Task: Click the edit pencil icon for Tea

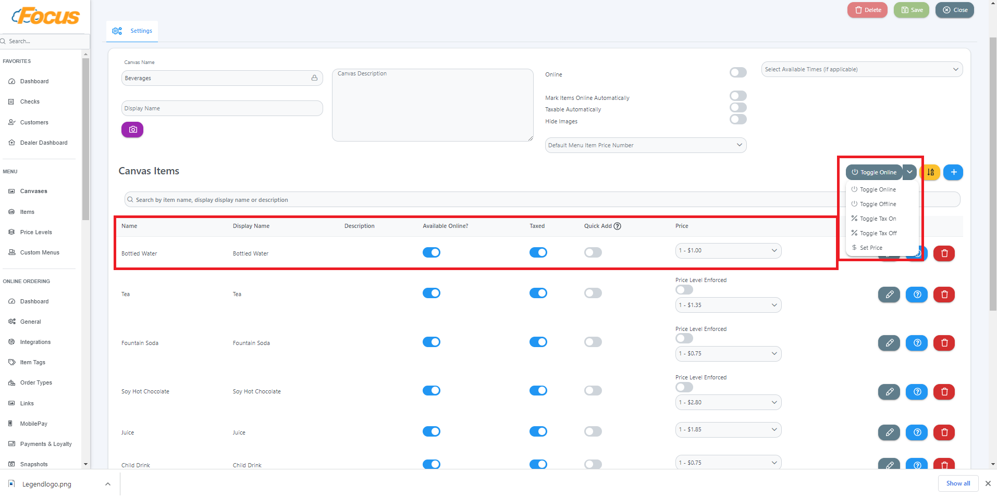Action: [889, 295]
